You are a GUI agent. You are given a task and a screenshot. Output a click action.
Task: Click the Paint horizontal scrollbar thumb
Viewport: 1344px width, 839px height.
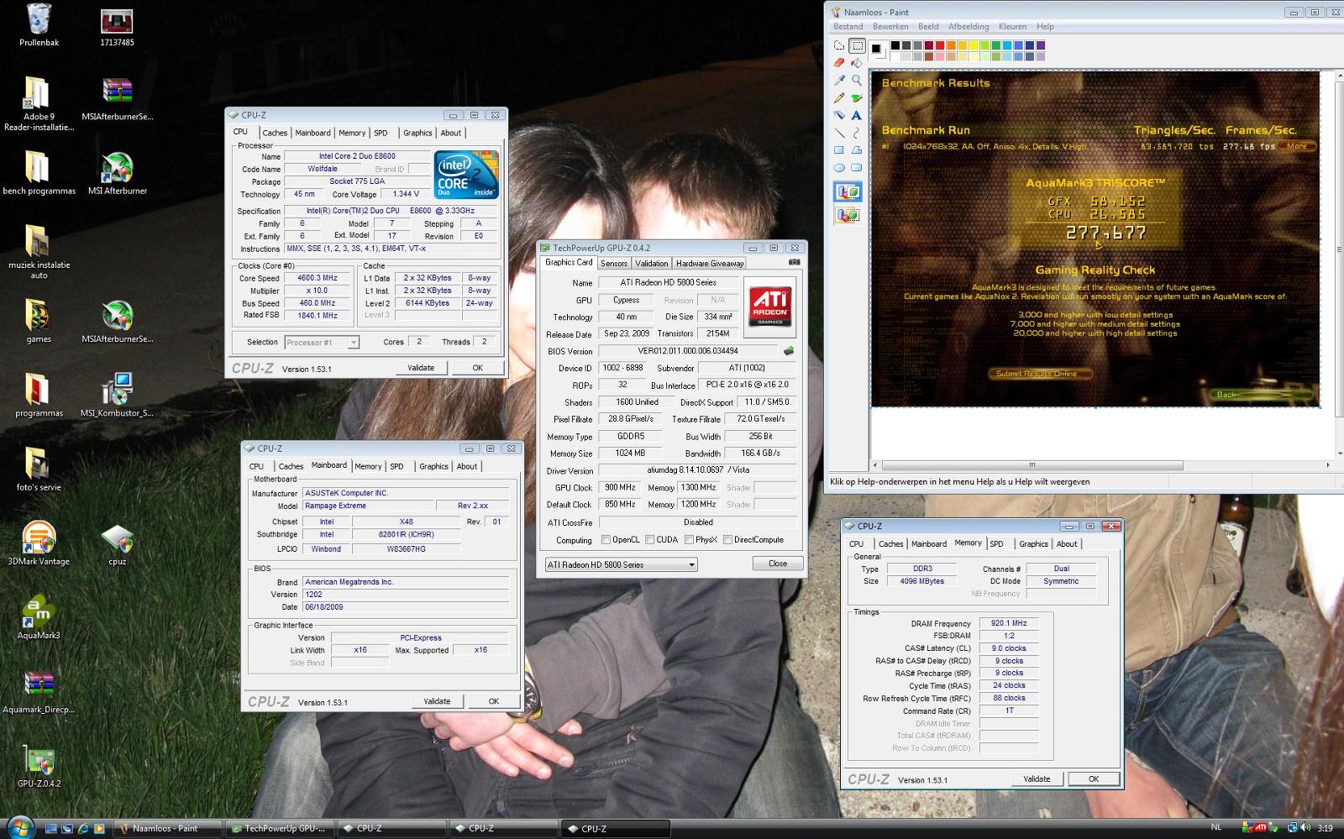1032,465
